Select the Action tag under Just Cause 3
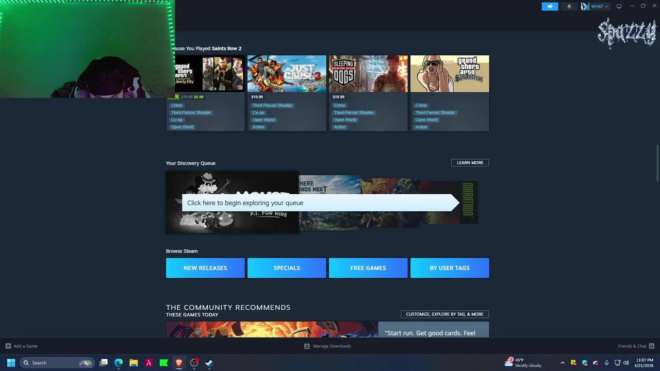 [258, 127]
